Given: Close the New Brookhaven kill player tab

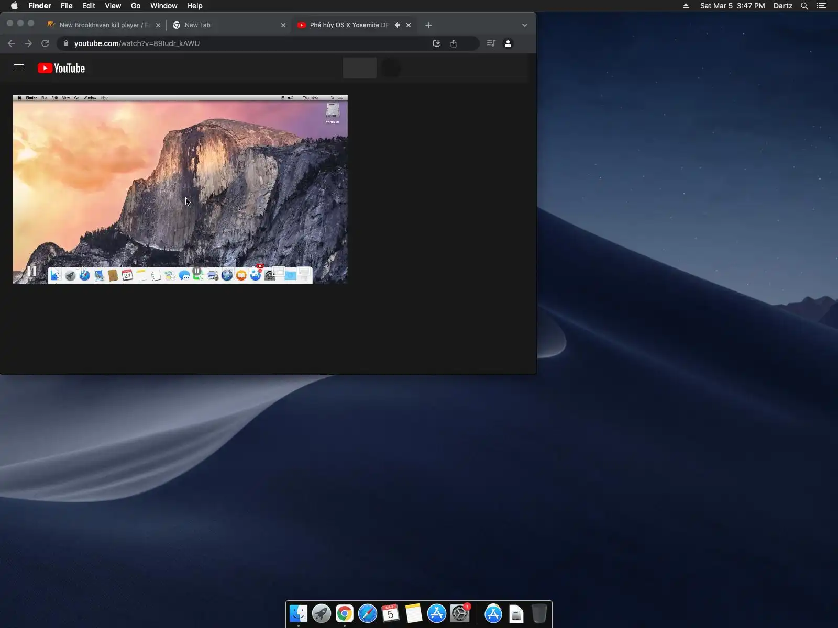Looking at the screenshot, I should (x=158, y=25).
